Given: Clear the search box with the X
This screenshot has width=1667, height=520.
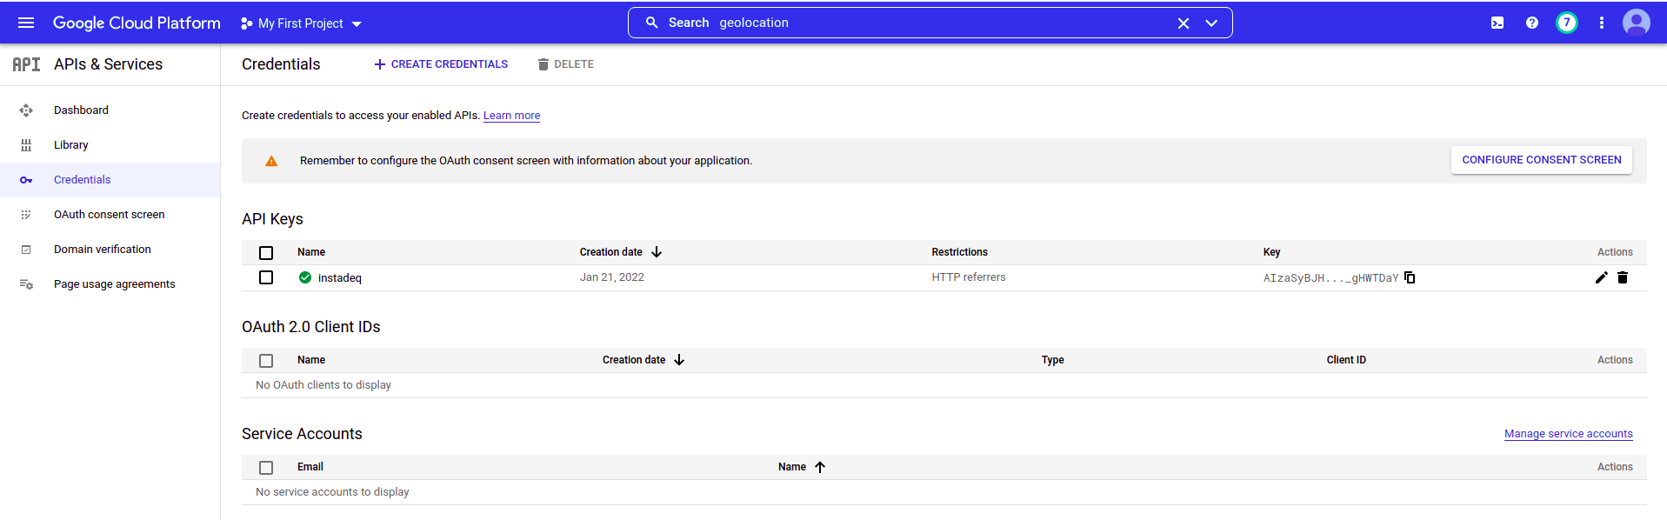Looking at the screenshot, I should [1184, 23].
